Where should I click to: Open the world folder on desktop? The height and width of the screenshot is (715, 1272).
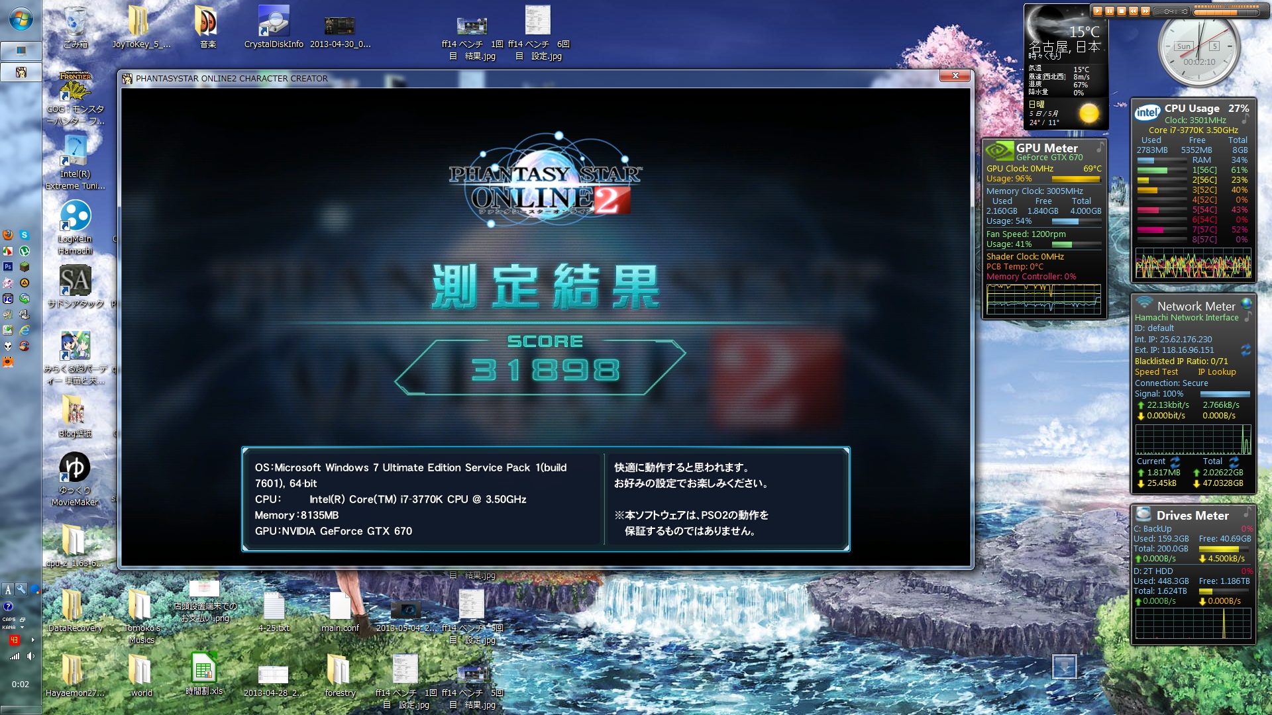click(x=141, y=675)
